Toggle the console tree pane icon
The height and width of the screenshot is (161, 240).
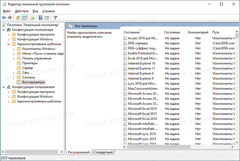point(25,18)
